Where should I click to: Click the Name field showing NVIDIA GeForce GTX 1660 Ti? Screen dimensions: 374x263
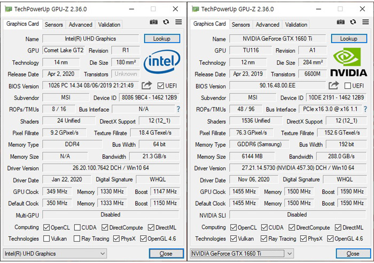click(278, 38)
